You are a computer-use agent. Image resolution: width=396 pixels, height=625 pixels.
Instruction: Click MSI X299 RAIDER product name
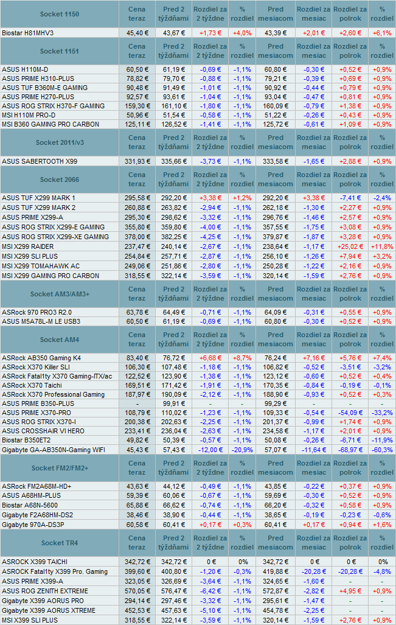click(x=29, y=247)
